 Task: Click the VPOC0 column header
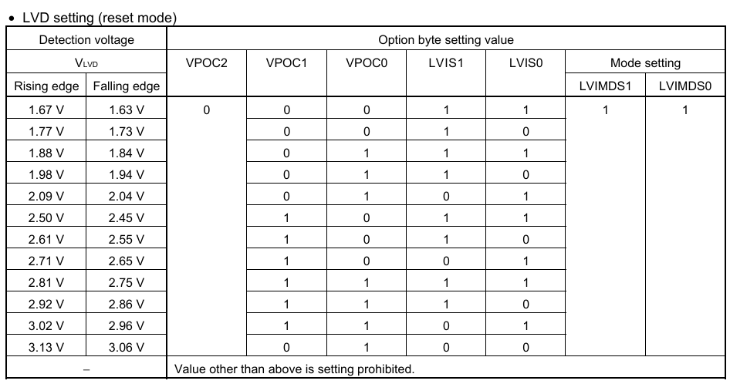tap(367, 62)
